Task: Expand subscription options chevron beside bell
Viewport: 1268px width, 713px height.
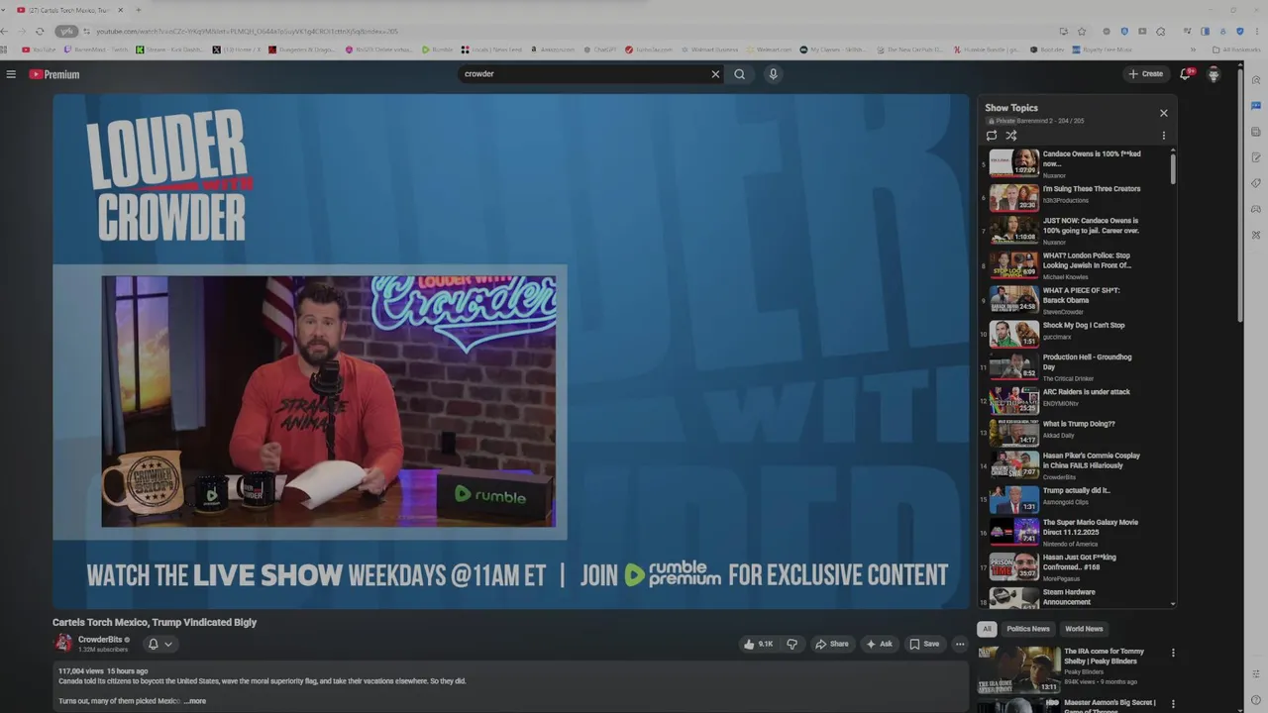Action: point(168,644)
